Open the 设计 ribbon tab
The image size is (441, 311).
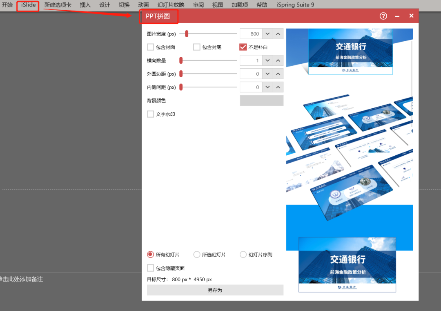pyautogui.click(x=105, y=5)
